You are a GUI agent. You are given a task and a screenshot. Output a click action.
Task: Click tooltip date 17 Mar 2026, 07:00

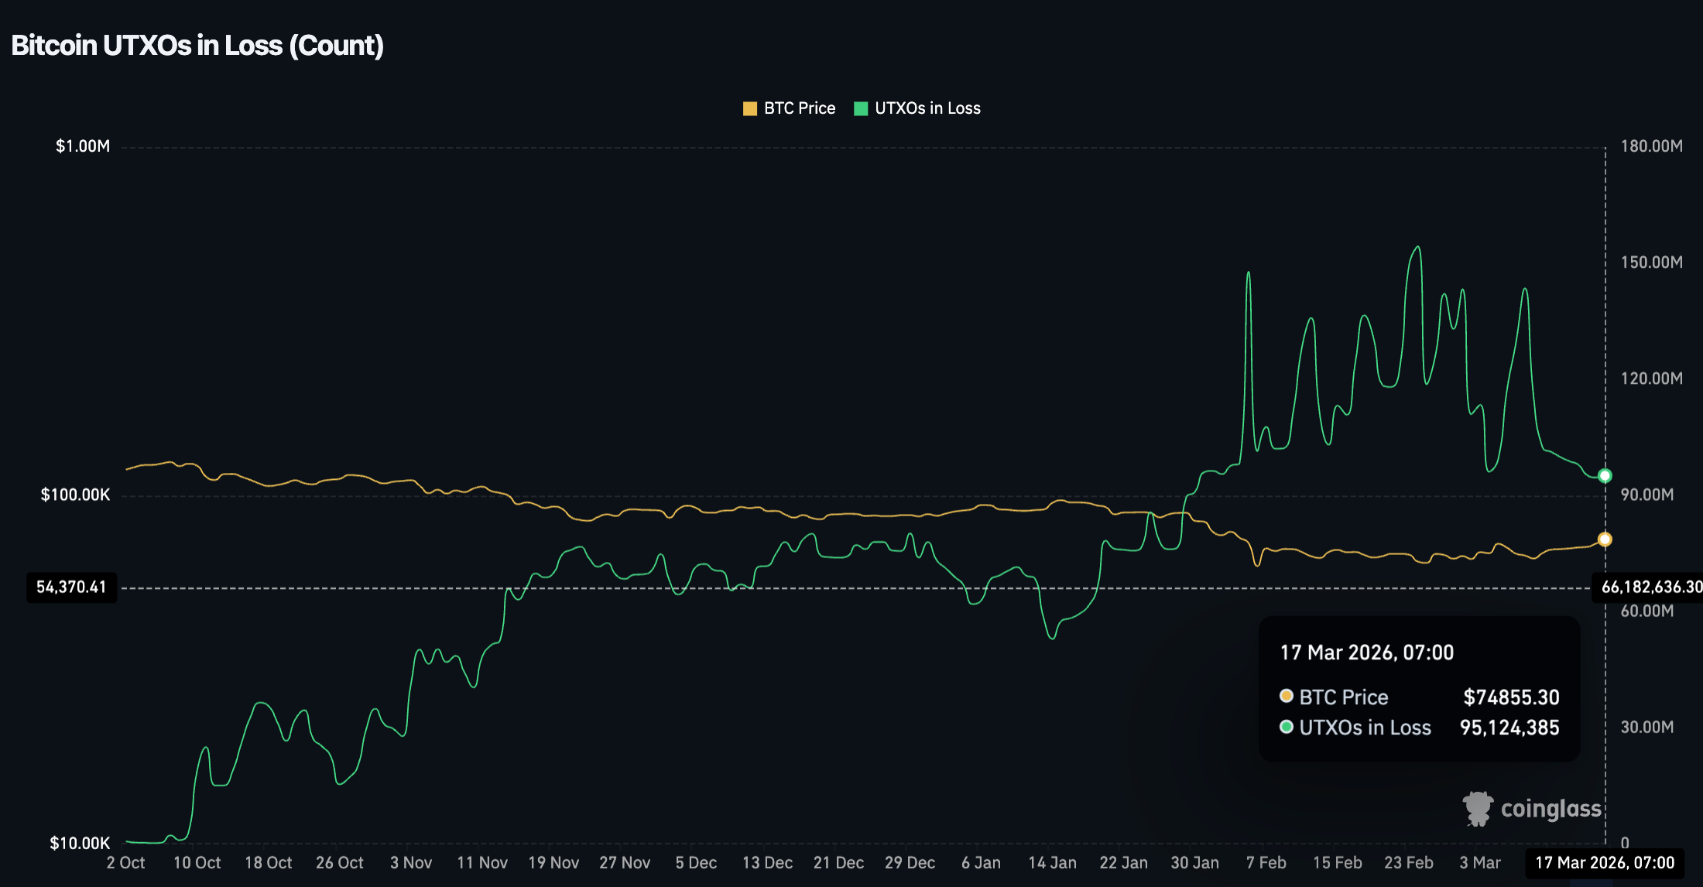[x=1366, y=652]
